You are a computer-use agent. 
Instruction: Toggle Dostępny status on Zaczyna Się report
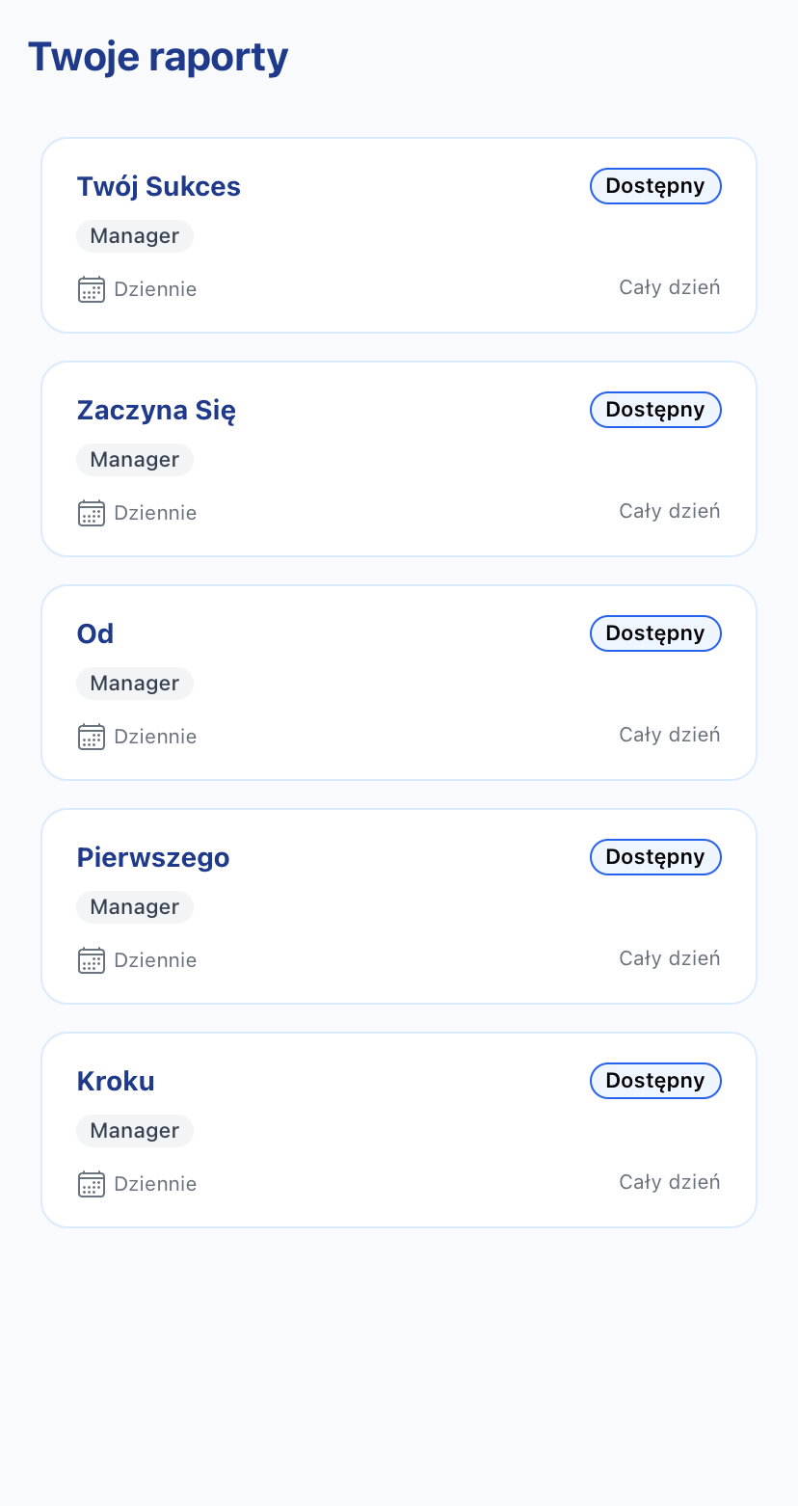pos(655,410)
